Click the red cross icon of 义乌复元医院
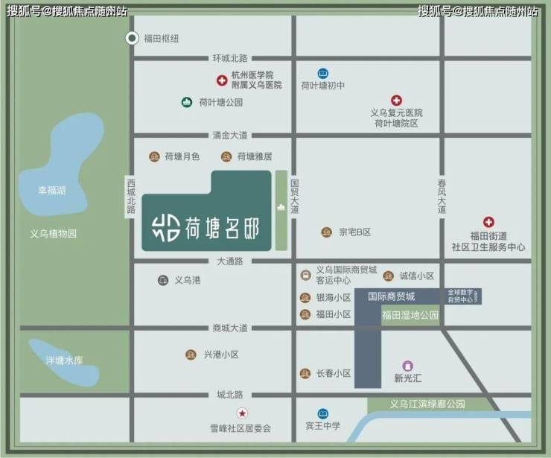The image size is (551, 458). coord(396,101)
